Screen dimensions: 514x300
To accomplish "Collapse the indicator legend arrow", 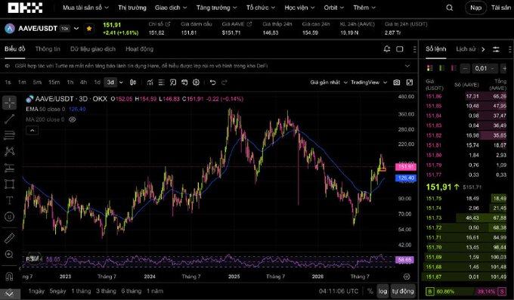I will click(x=32, y=131).
